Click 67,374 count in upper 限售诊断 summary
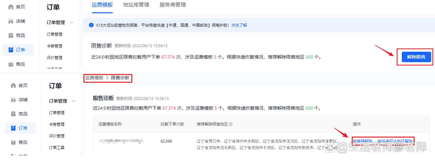 168,57
